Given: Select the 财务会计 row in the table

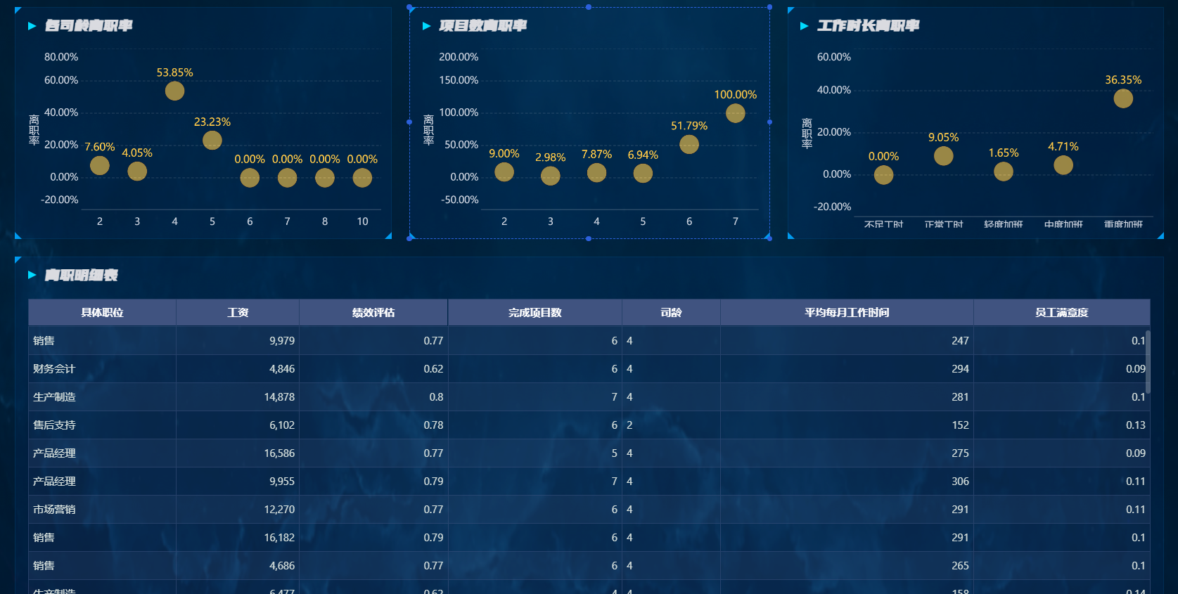Looking at the screenshot, I should pyautogui.click(x=589, y=368).
